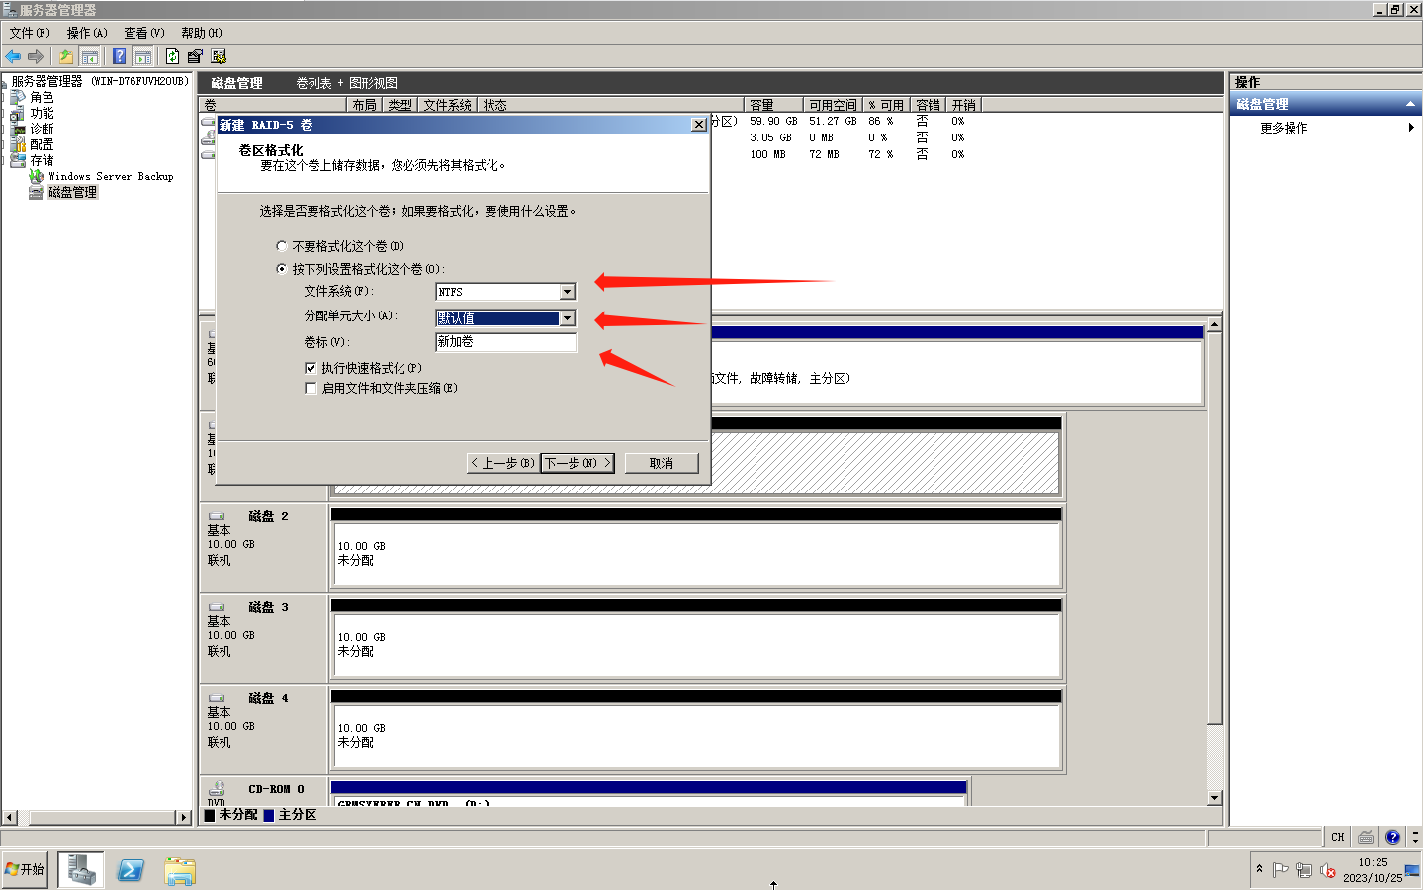The width and height of the screenshot is (1423, 890).
Task: Close the 新建 RAID-5 卷 dialog
Action: (699, 125)
